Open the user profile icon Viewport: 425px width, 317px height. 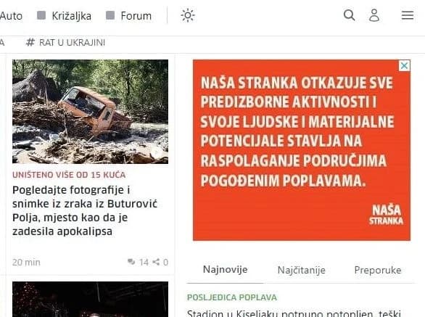pyautogui.click(x=374, y=15)
